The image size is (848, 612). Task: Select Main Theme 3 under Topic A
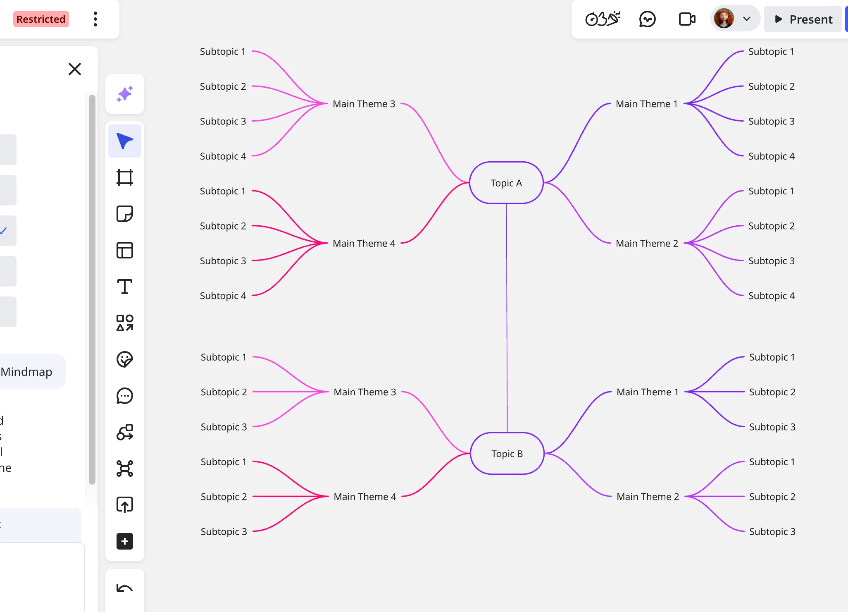[x=364, y=104]
